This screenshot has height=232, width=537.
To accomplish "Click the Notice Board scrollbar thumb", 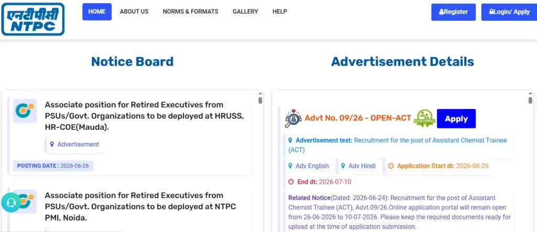I will point(260,100).
